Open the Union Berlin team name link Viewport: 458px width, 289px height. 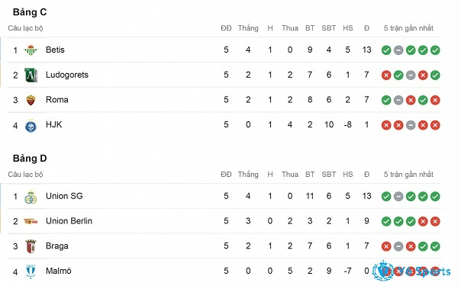[x=69, y=221]
